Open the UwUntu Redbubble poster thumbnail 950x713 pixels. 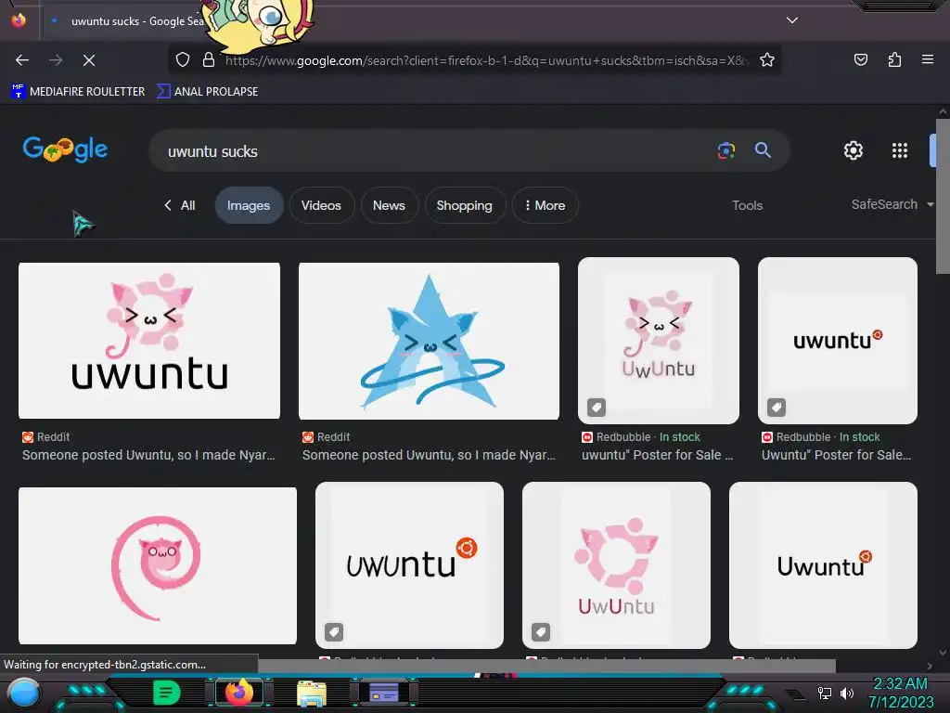659,341
